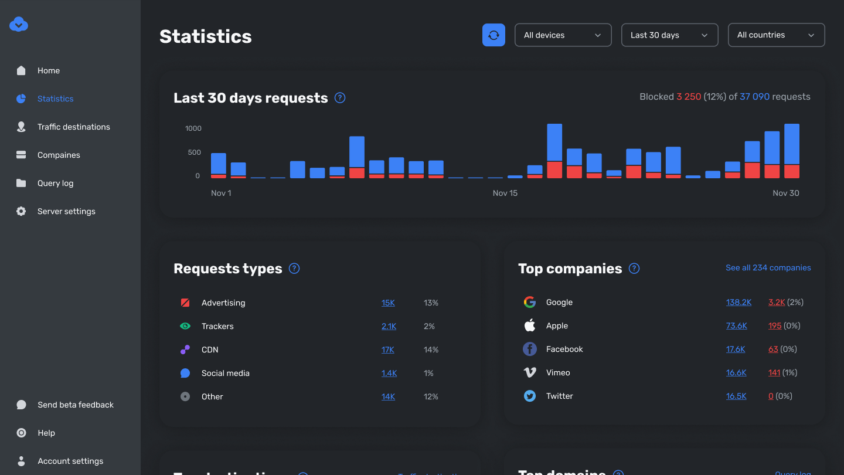Open Server settings from sidebar

point(66,211)
